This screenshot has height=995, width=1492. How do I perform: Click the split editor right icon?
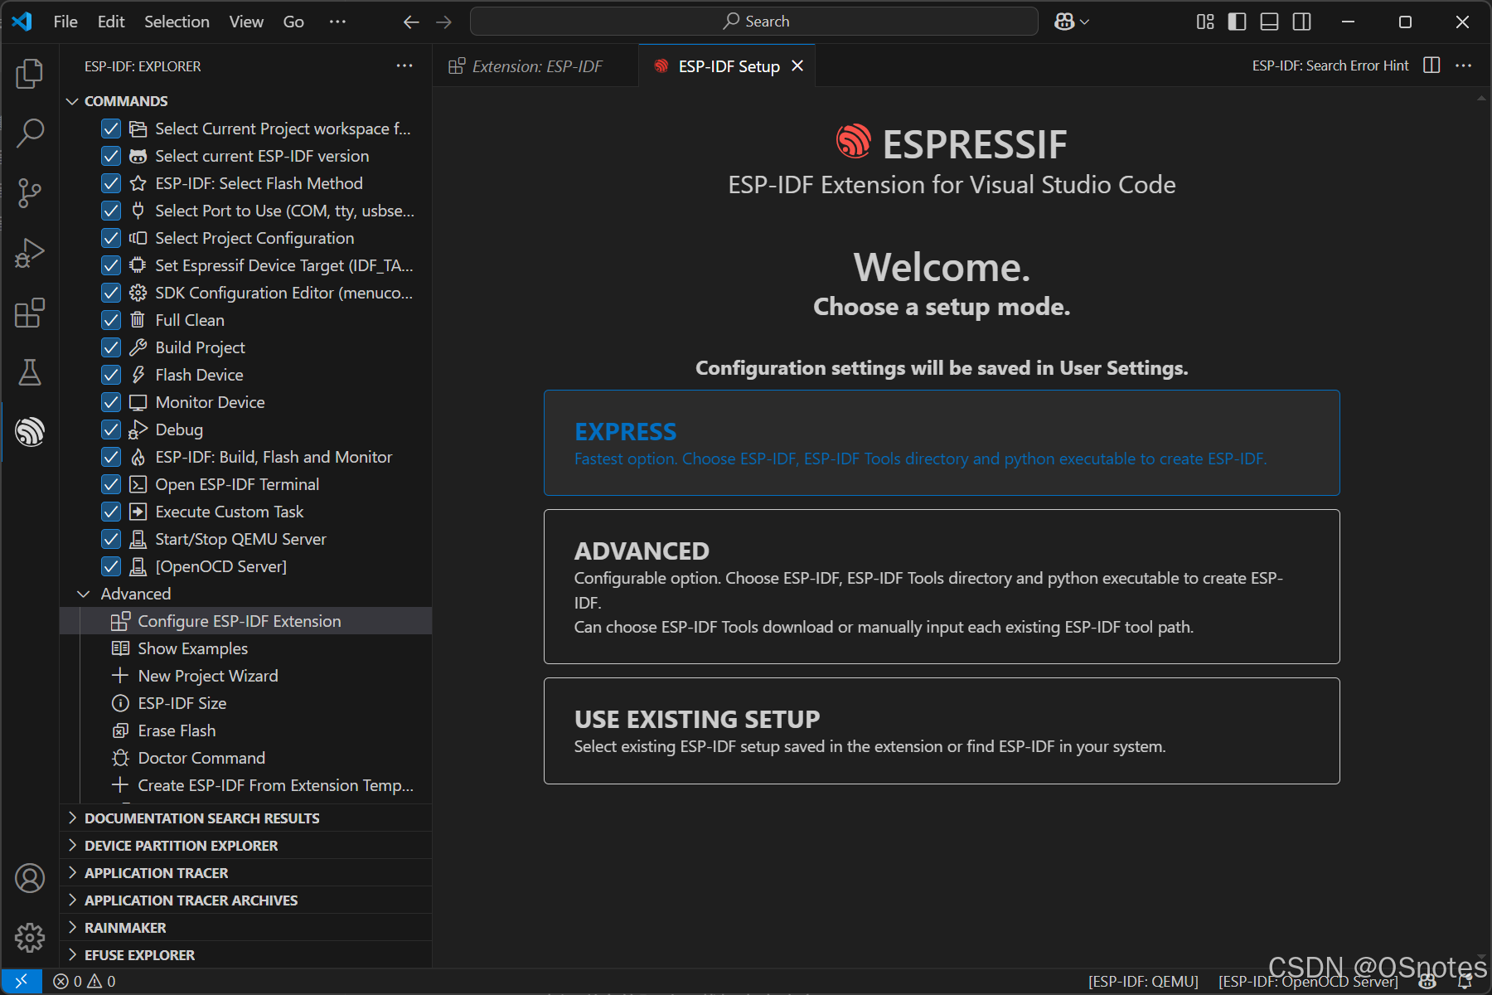point(1431,66)
